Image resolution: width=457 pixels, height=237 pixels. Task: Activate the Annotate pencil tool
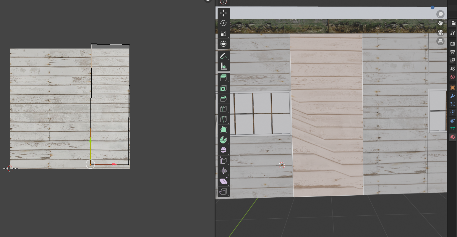[x=223, y=56]
